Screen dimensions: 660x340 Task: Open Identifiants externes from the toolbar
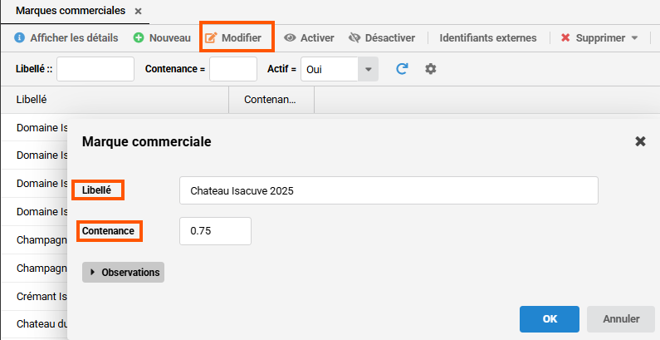pos(488,37)
